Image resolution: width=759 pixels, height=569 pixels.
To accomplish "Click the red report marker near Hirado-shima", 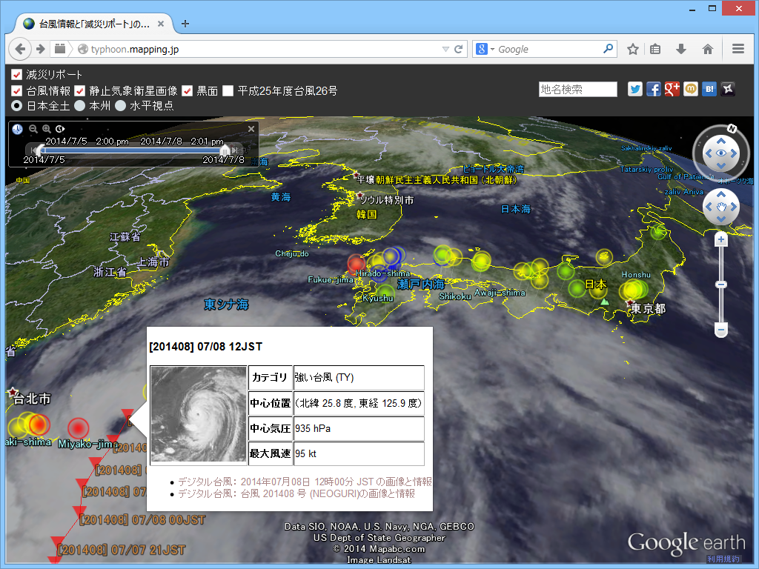I will [357, 263].
